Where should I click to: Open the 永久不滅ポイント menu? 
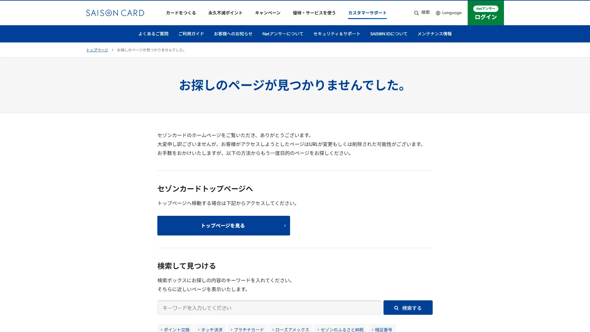225,13
